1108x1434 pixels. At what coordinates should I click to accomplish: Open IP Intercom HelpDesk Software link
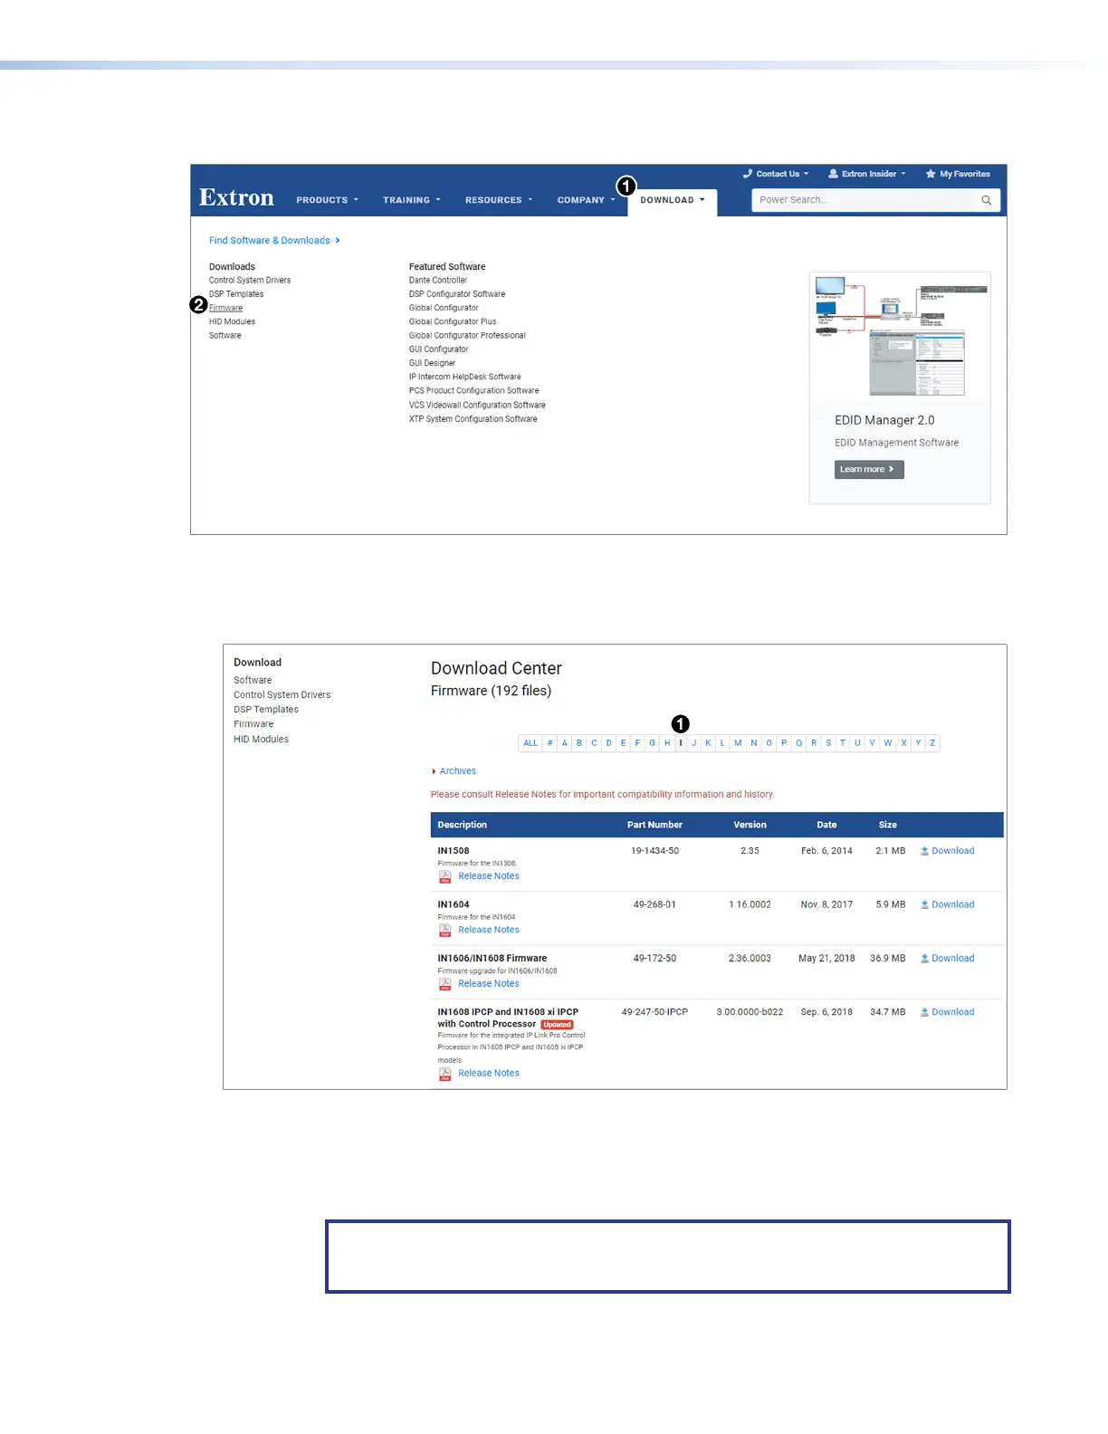(x=464, y=377)
